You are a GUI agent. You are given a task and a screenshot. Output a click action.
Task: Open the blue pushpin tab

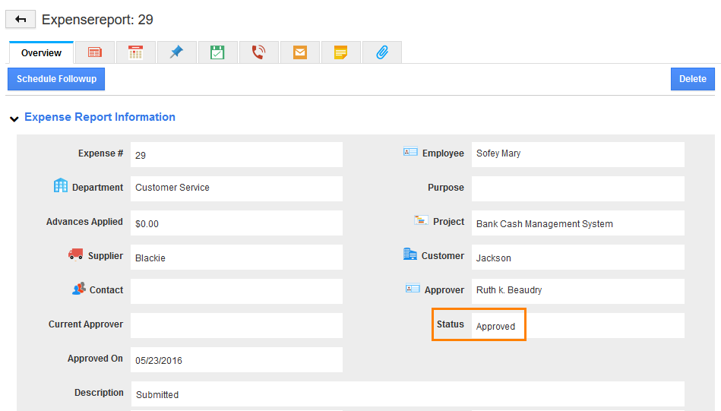(176, 52)
